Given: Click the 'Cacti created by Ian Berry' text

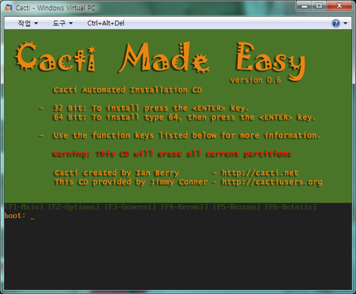Looking at the screenshot, I should (x=117, y=173).
